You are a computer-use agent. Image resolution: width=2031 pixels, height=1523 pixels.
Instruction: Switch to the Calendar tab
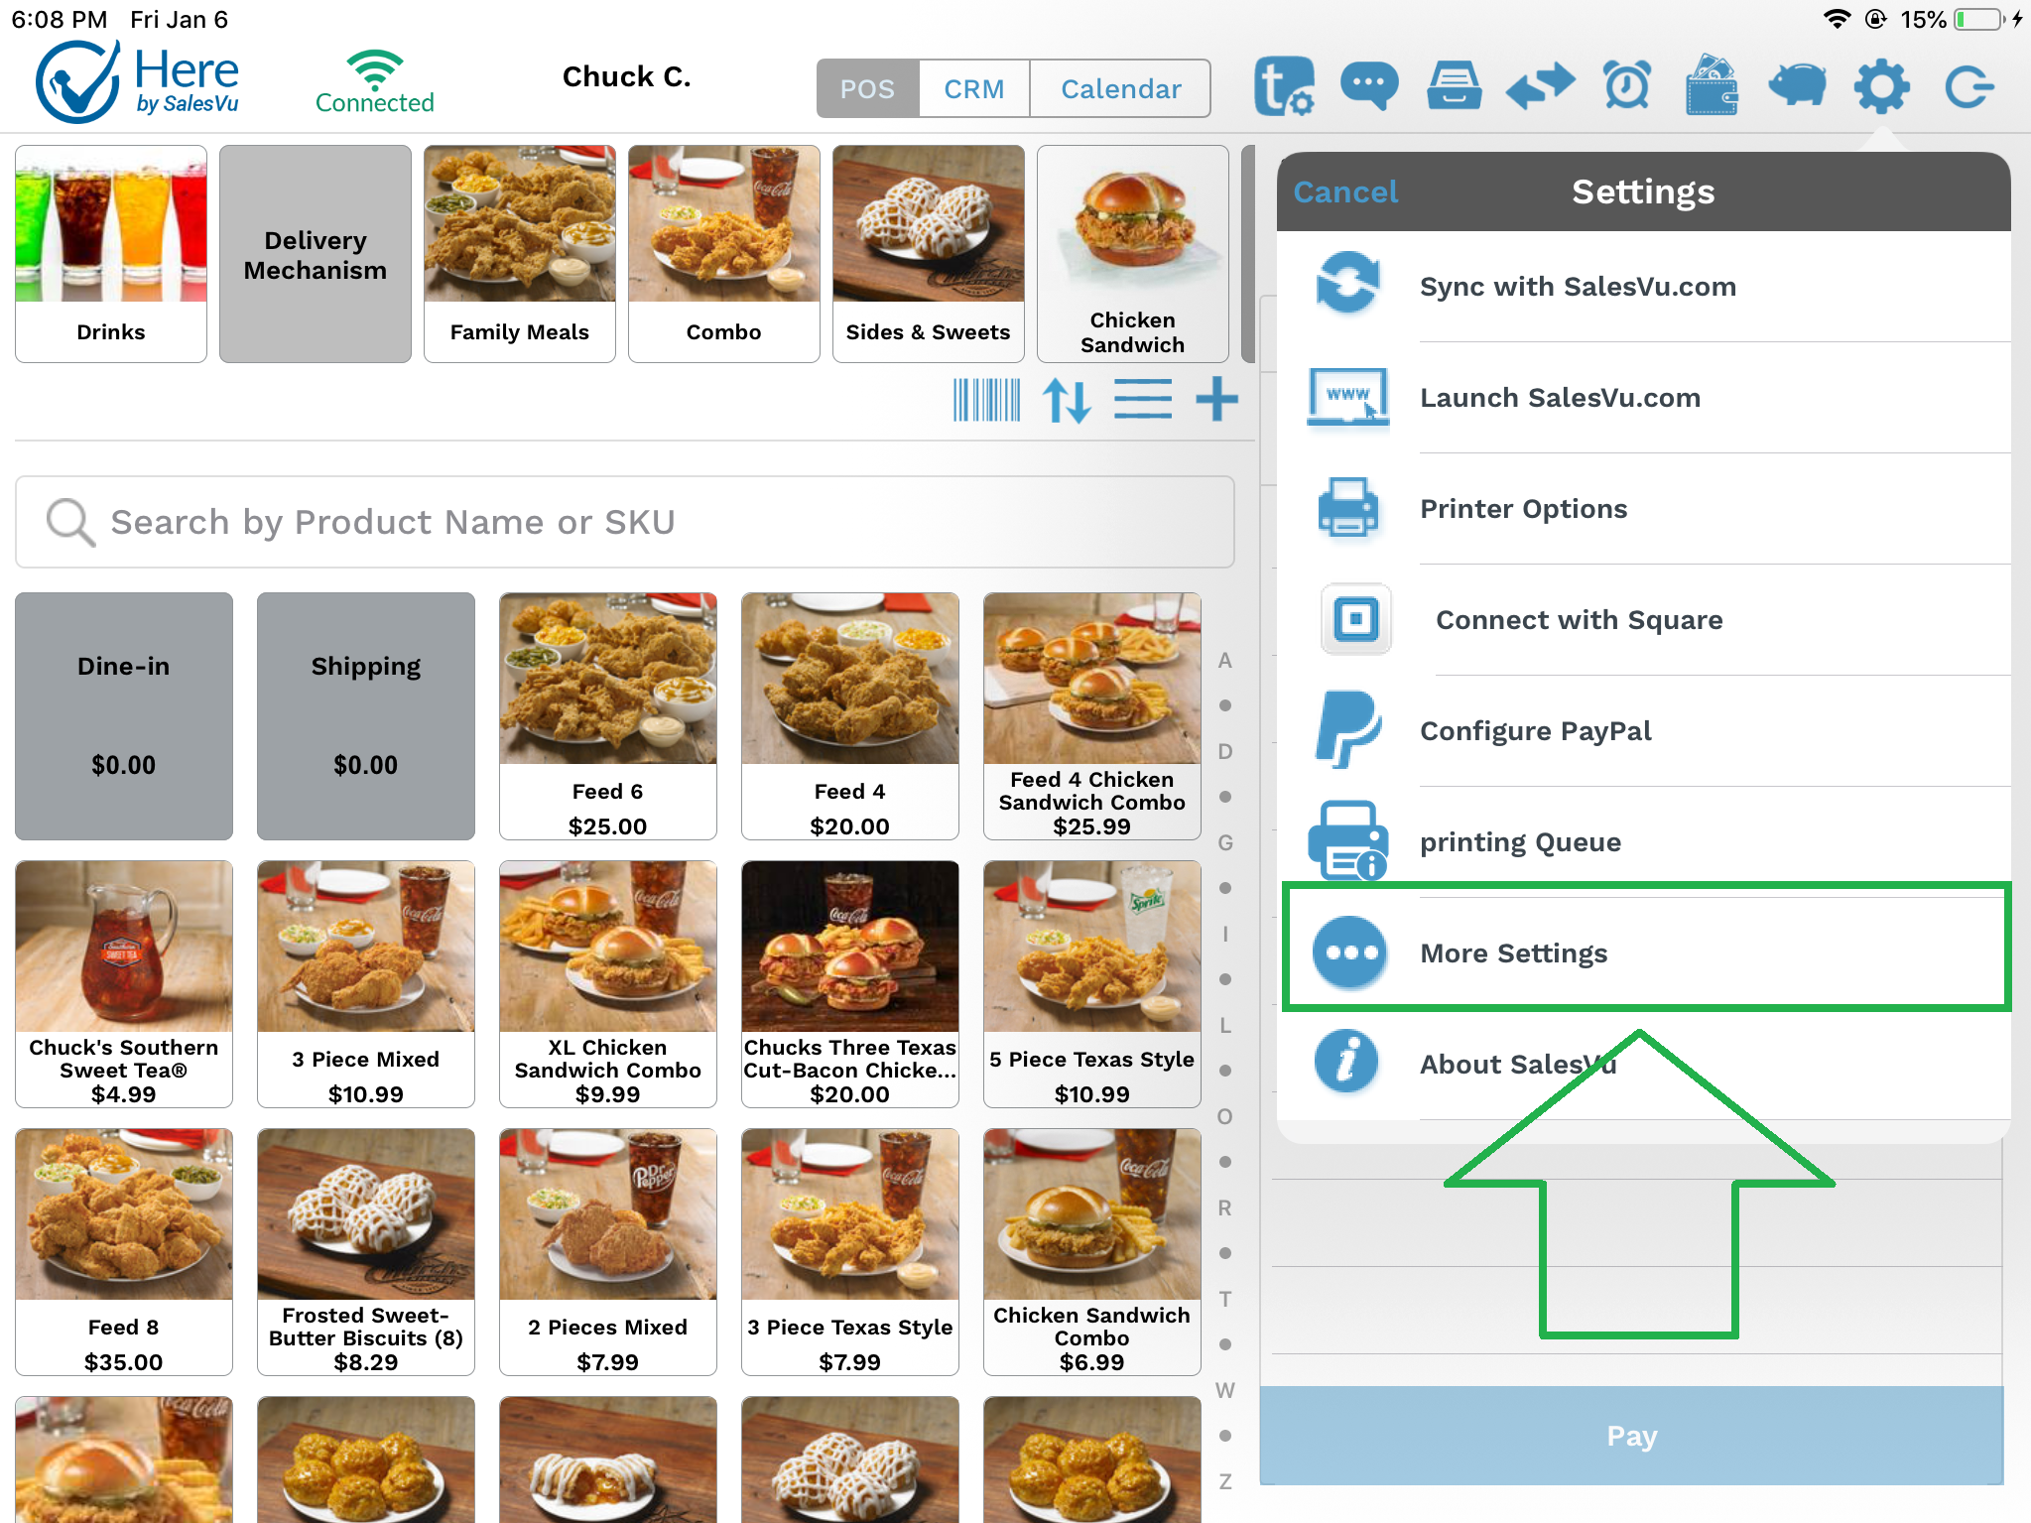coord(1118,88)
